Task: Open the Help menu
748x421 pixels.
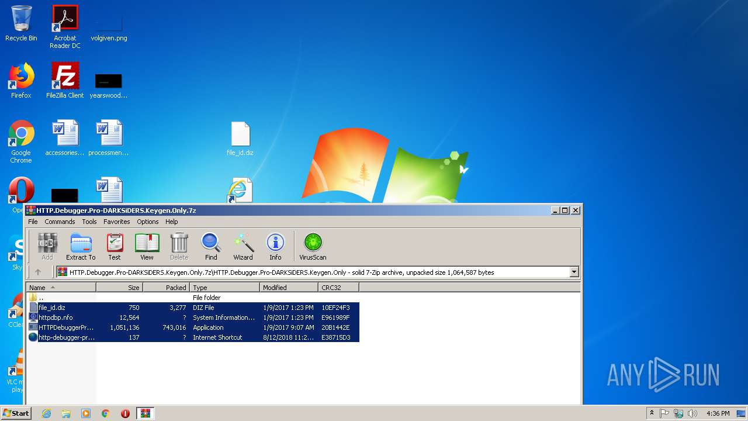Action: point(171,222)
